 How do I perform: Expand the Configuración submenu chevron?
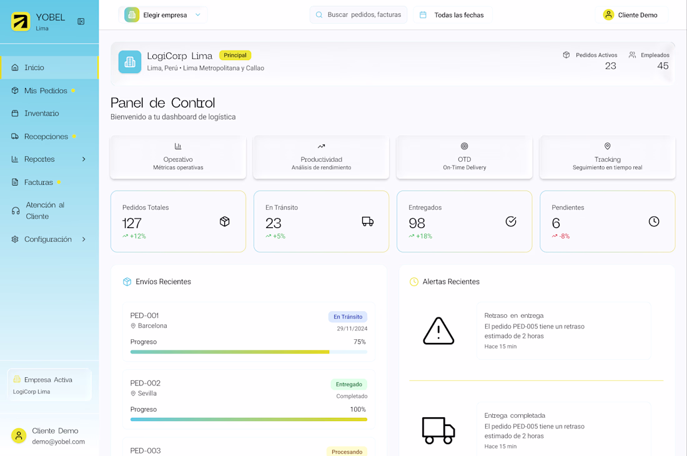click(x=84, y=239)
